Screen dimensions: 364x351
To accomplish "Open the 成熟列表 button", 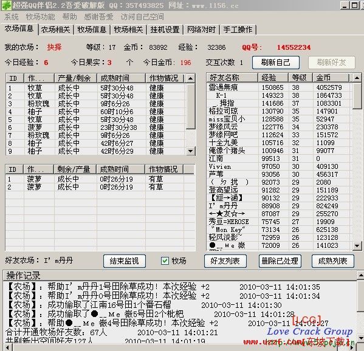I will tap(332, 261).
